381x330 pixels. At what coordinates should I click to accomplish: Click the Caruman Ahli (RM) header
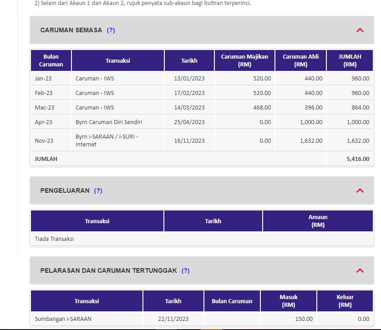[x=300, y=60]
